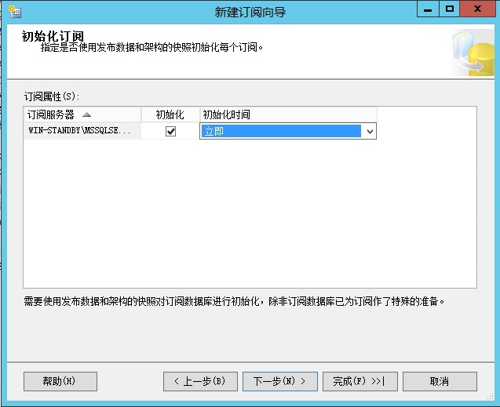
Task: Close the 新建订阅向导 dialog
Action: [x=476, y=10]
